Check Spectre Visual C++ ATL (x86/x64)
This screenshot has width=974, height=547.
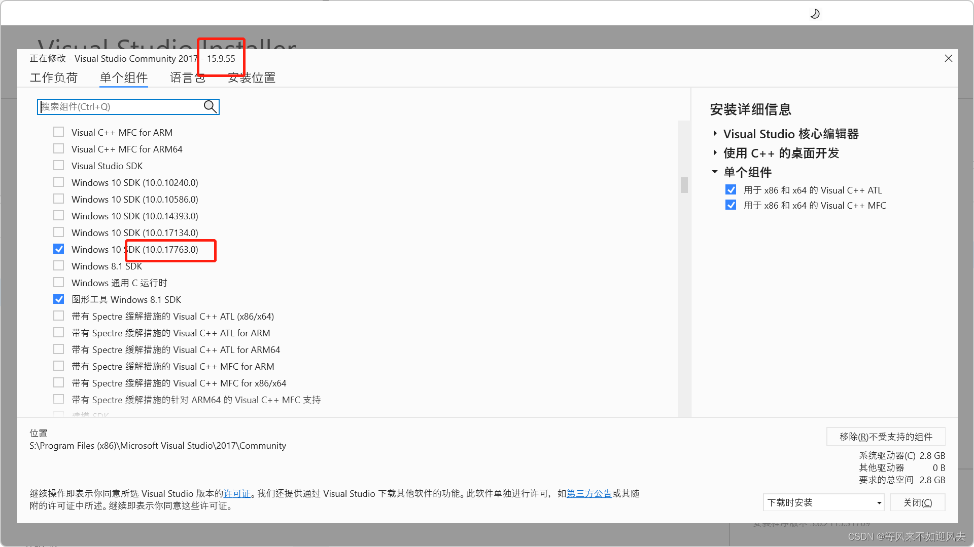59,316
